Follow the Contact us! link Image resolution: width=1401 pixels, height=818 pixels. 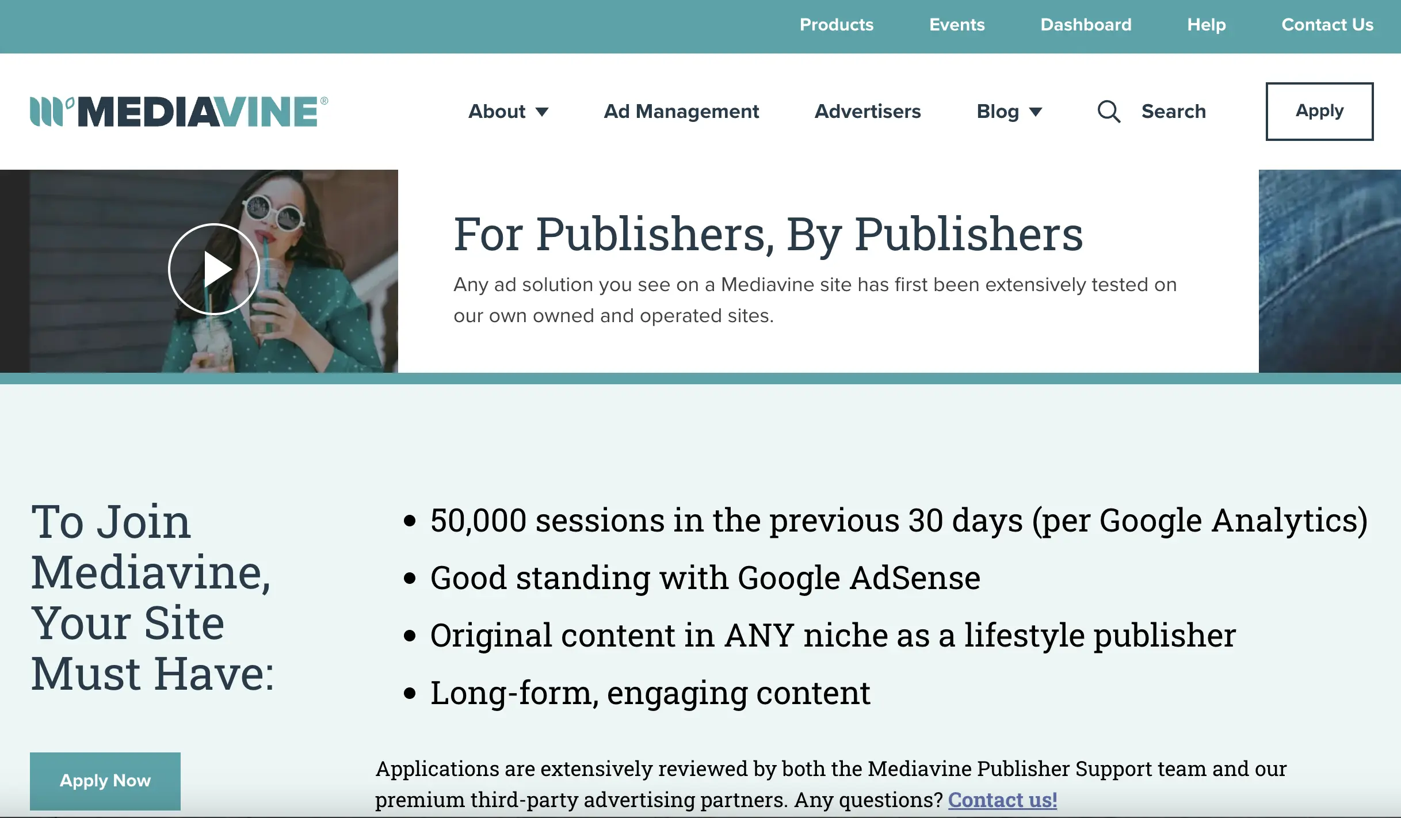pyautogui.click(x=1002, y=800)
